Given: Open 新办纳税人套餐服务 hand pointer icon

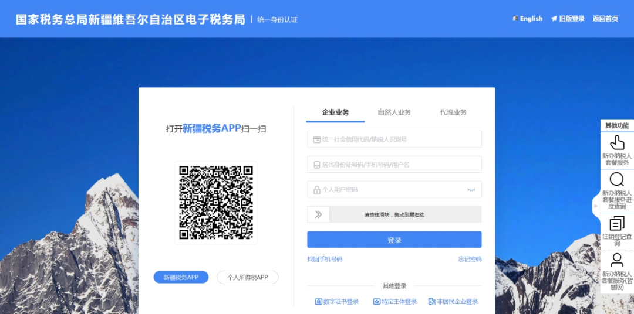Looking at the screenshot, I should (x=616, y=142).
